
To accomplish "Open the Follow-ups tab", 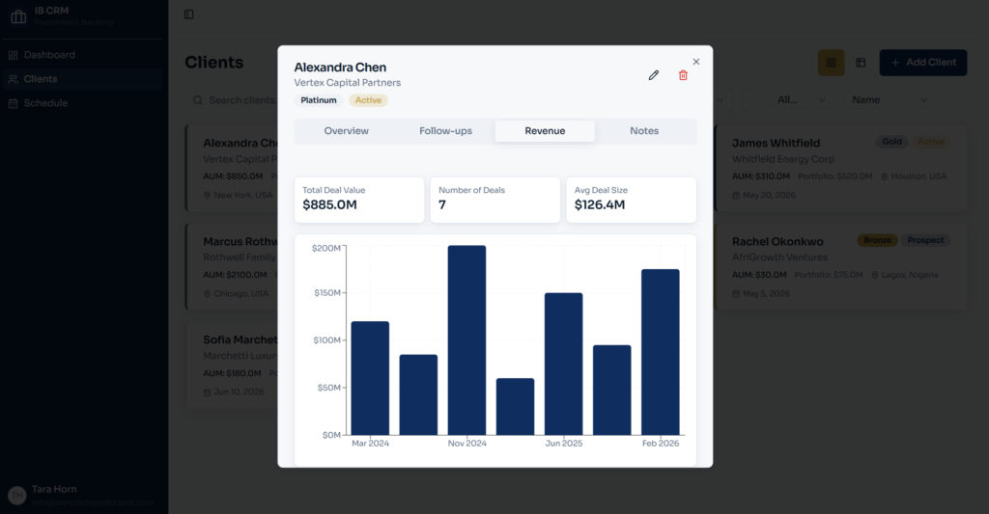I will (445, 131).
